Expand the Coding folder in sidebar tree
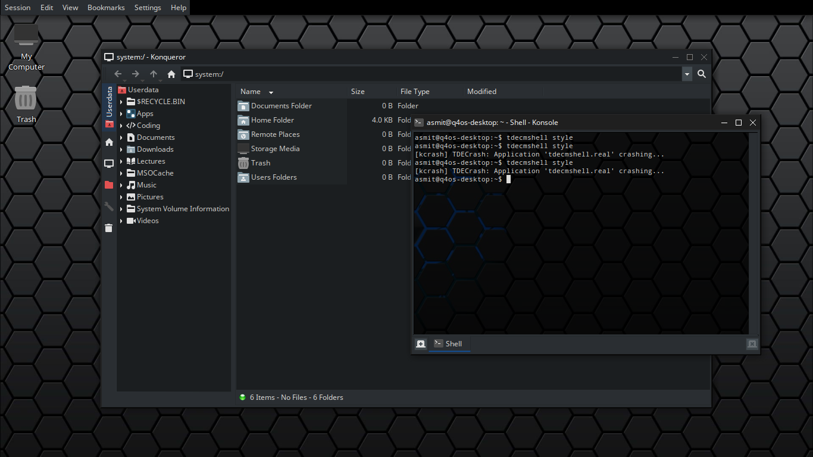 (x=121, y=126)
